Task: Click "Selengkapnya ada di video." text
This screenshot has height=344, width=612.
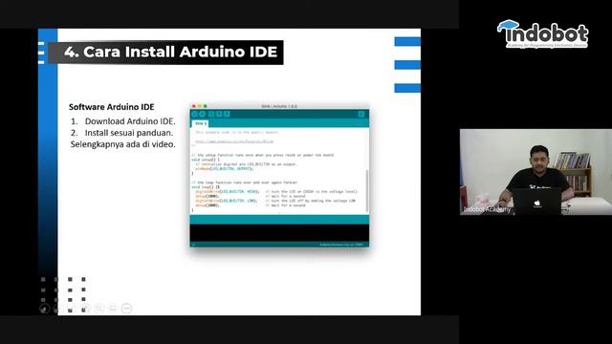Action: coord(123,144)
